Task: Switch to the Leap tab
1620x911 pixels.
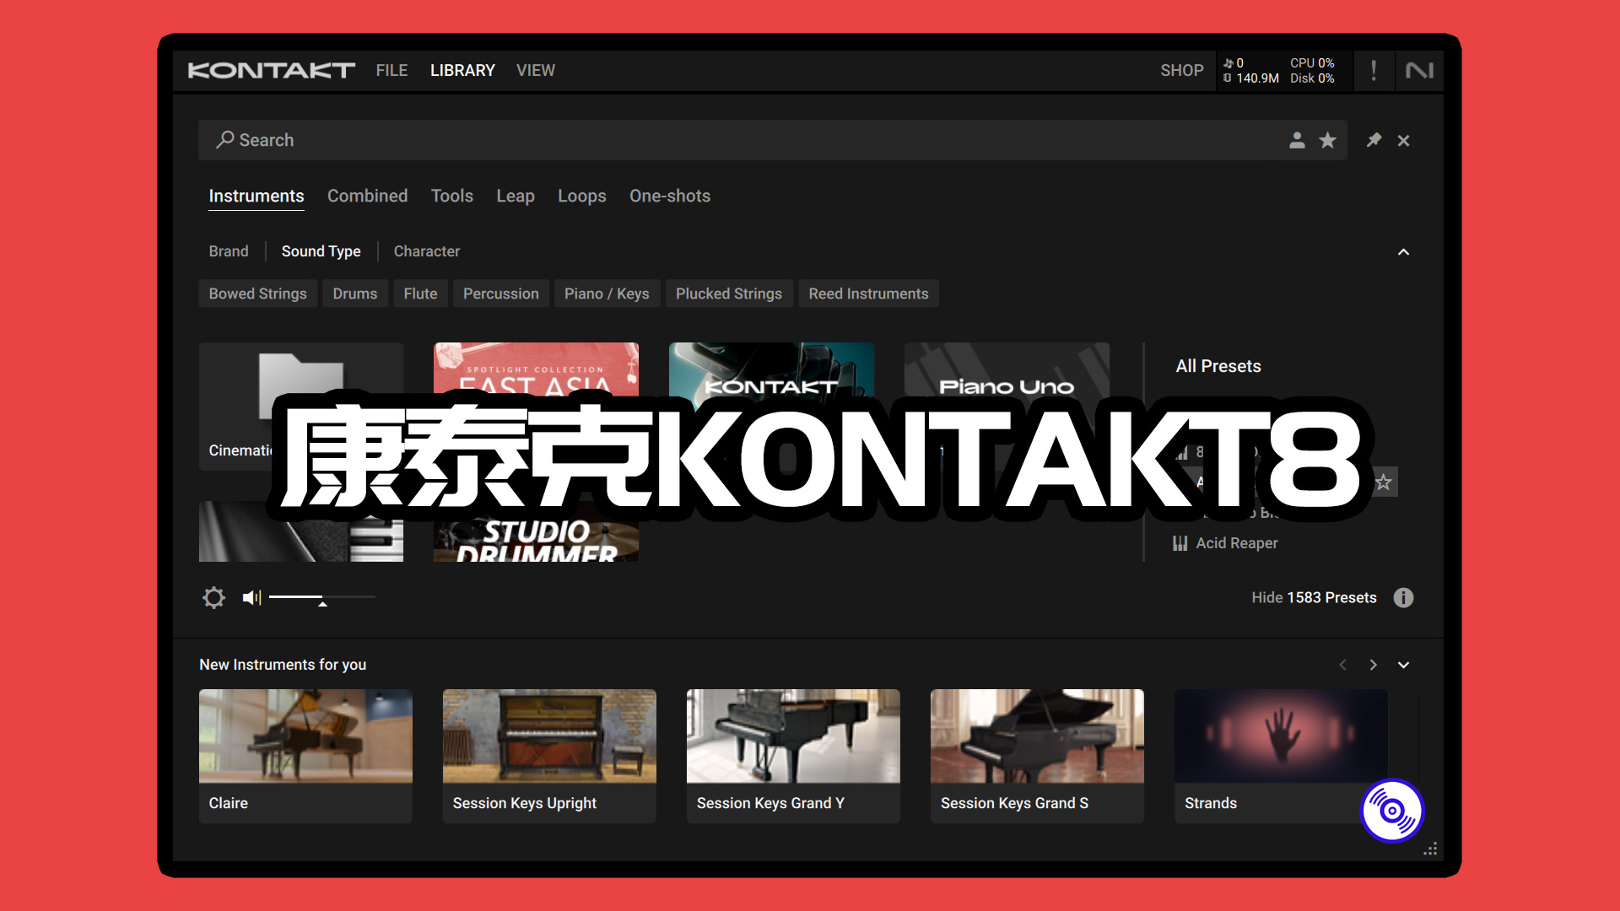Action: [516, 196]
